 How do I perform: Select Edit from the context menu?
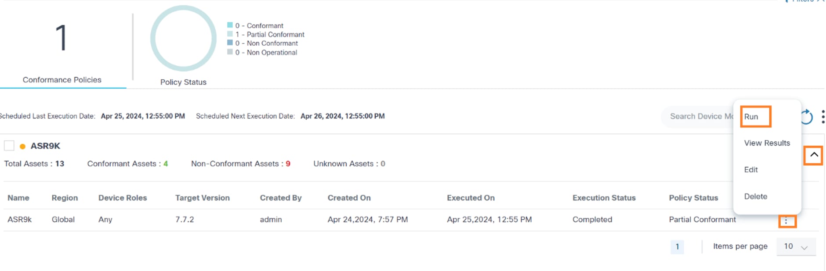pos(751,170)
